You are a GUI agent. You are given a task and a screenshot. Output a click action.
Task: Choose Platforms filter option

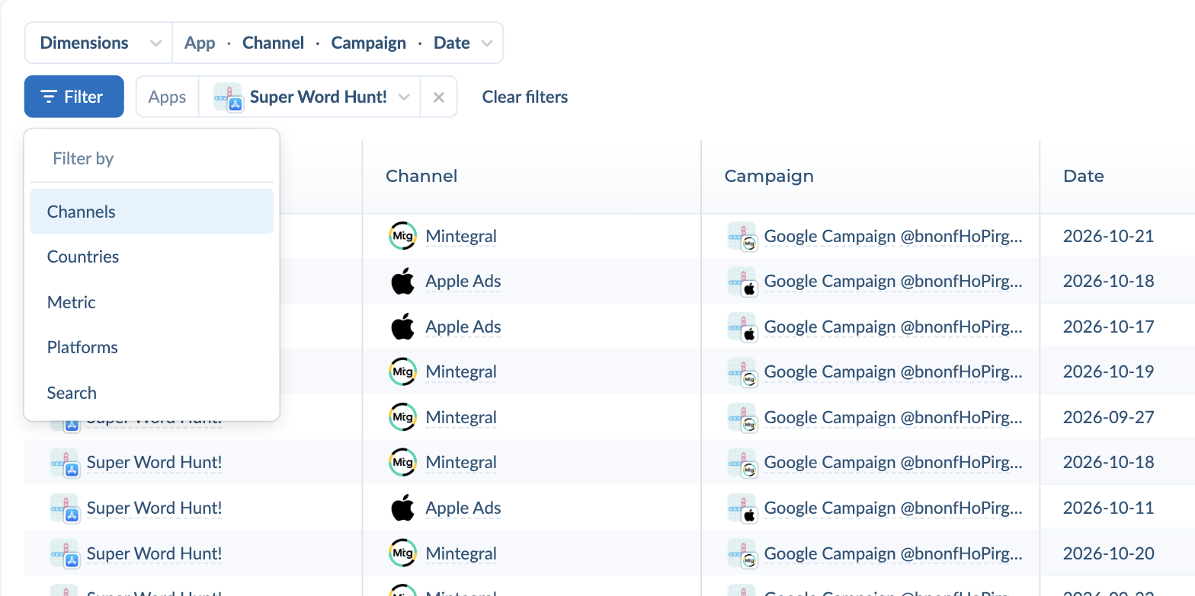[152, 347]
